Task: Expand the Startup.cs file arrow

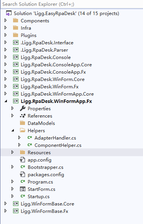Action: pos(13,196)
